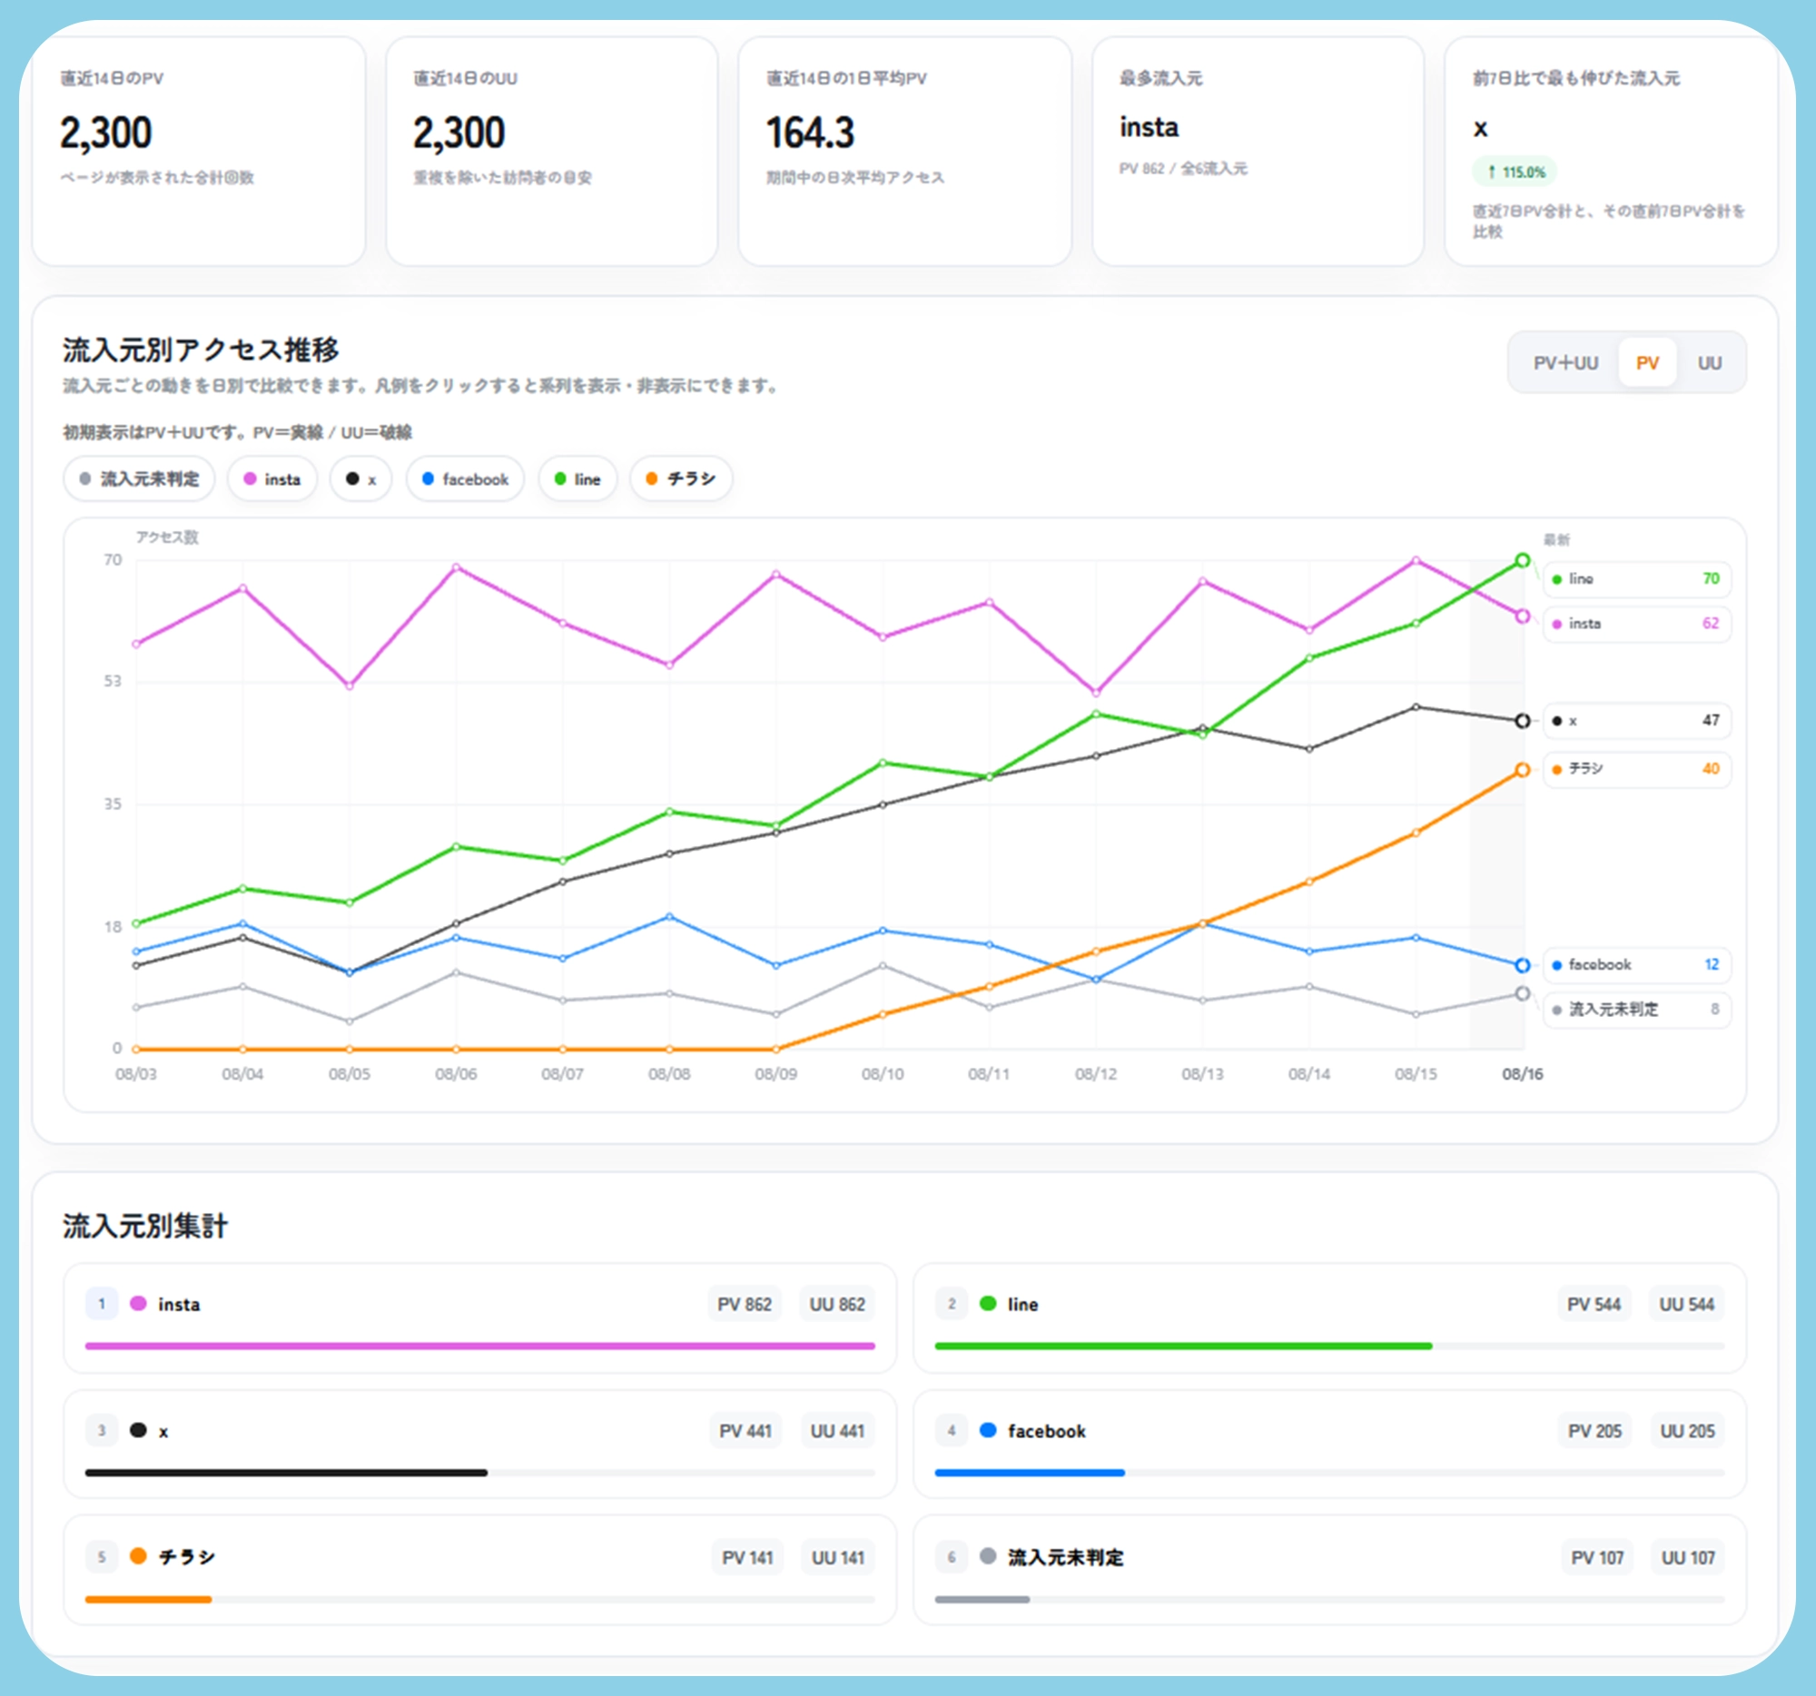Click the blue facebook progress bar

[x=1030, y=1473]
